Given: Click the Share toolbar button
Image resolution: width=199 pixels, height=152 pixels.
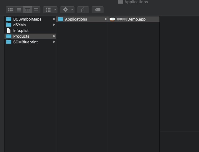Looking at the screenshot, I should click(83, 10).
